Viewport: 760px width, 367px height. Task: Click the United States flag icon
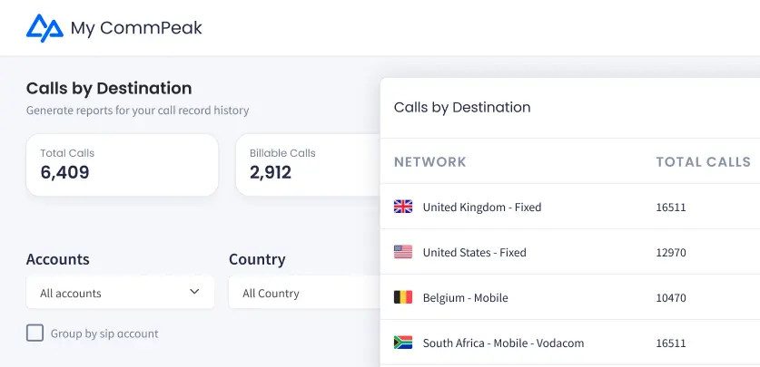pyautogui.click(x=403, y=252)
